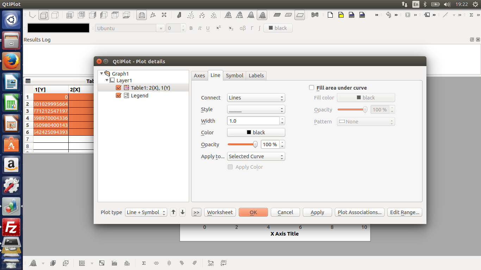Click the Cancel button
This screenshot has width=481, height=270.
(285, 212)
